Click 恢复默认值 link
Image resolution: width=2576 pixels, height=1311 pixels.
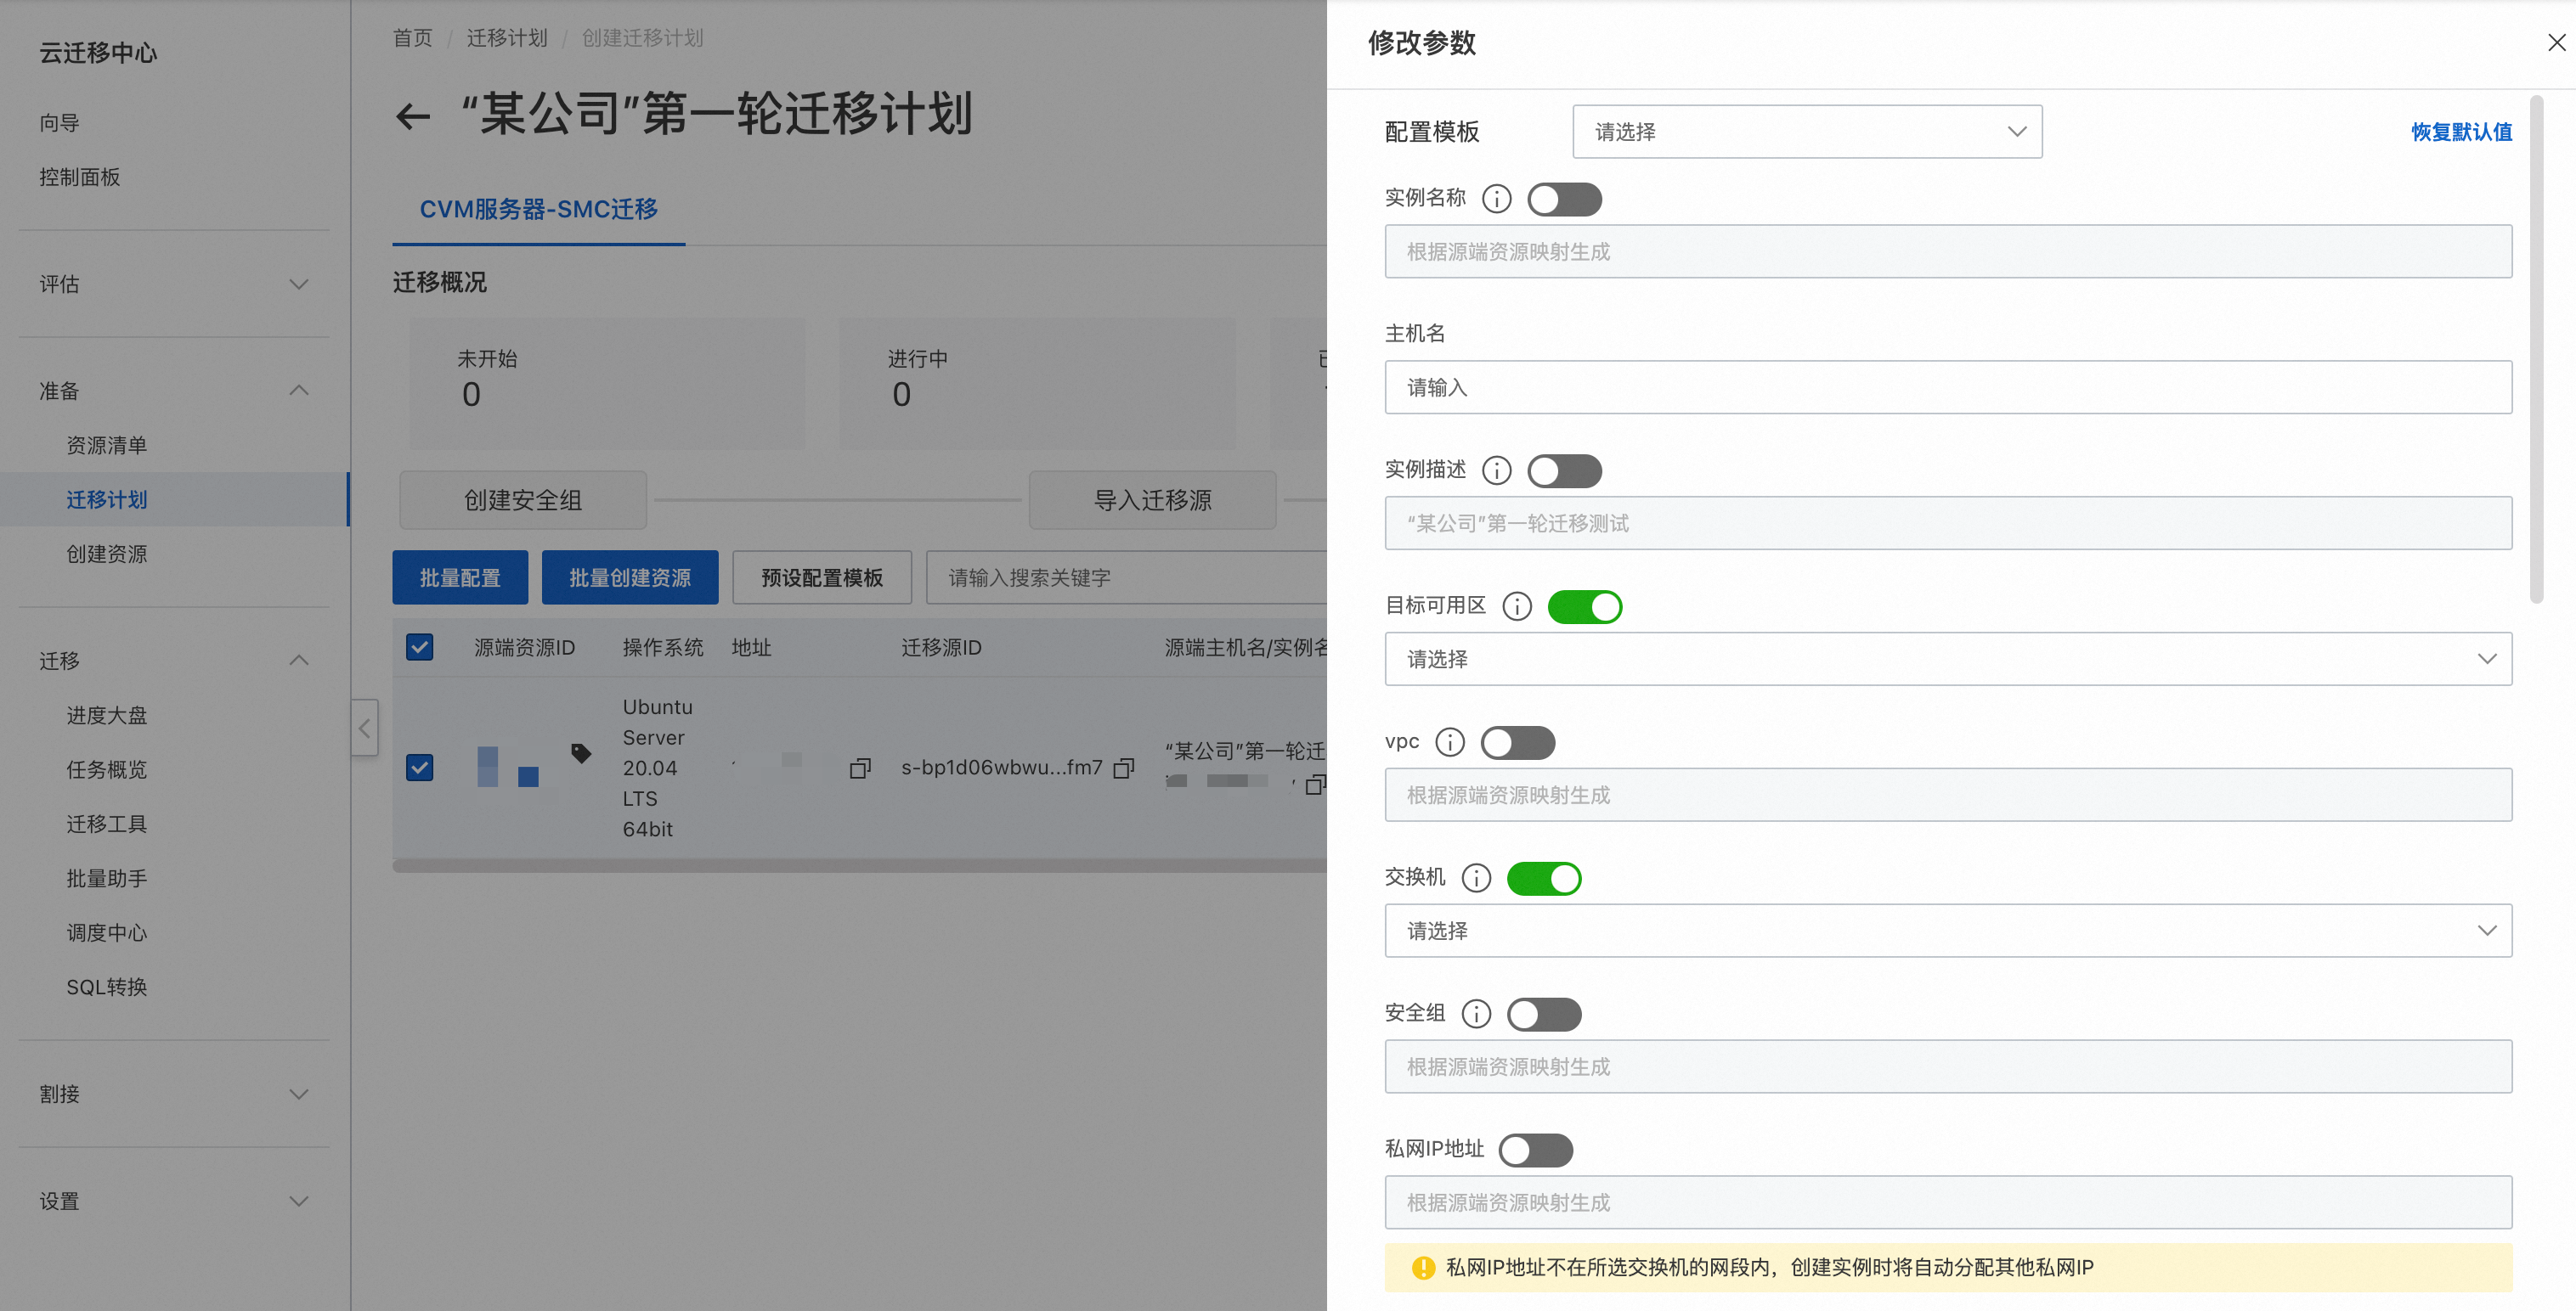pos(2461,132)
